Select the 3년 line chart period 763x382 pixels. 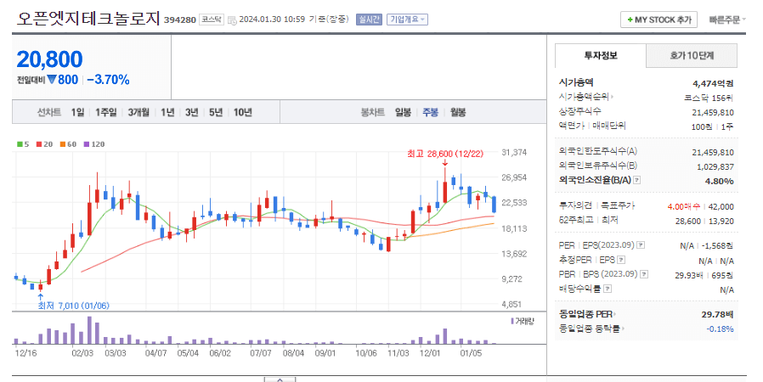192,112
